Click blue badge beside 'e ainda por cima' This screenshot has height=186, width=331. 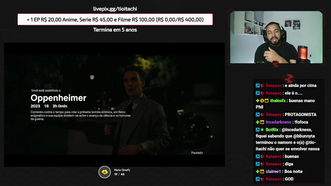(258, 86)
